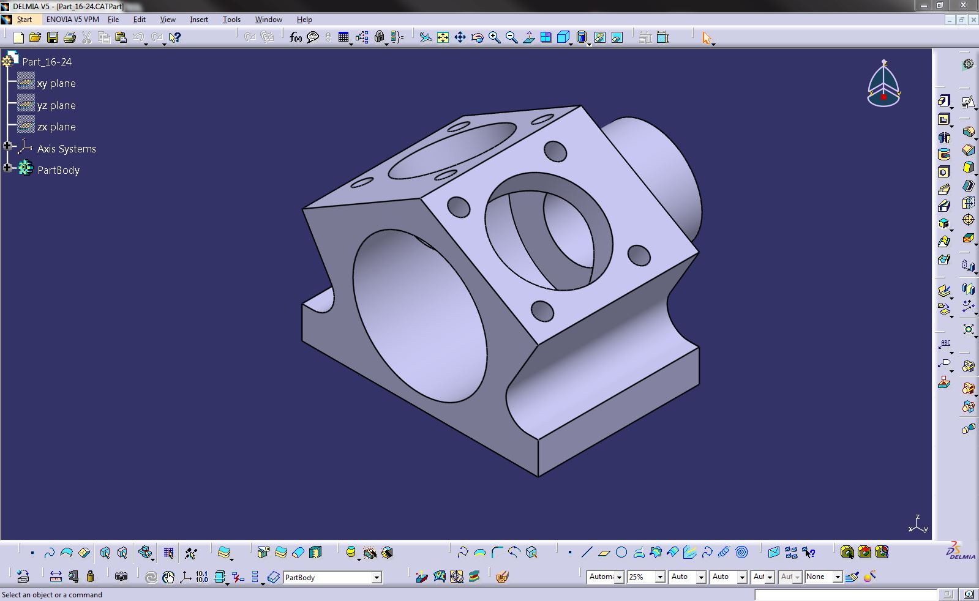Click the Painter brush icon
The image size is (979, 601).
click(x=852, y=577)
